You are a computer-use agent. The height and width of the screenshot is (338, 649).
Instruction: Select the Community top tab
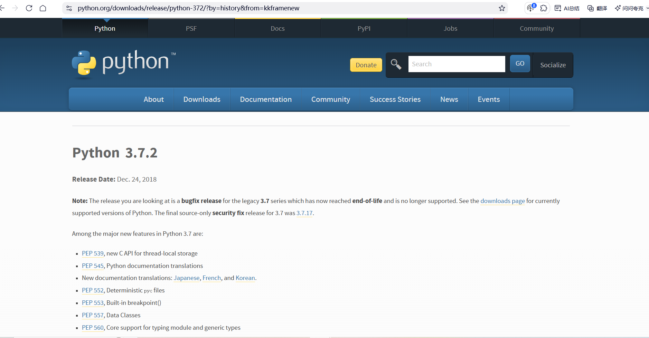[x=537, y=28]
